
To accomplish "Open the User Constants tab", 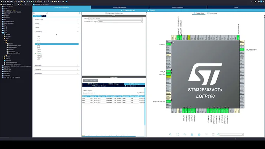I will [x=130, y=86].
